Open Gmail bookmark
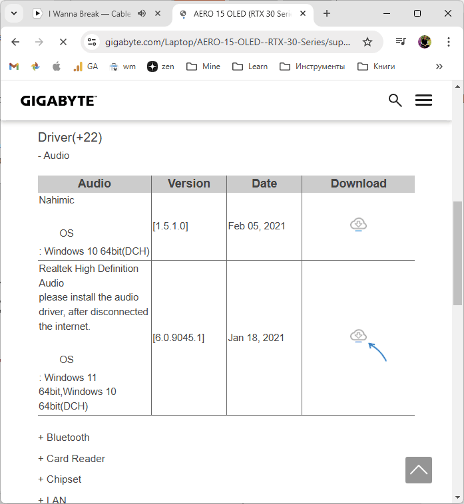 point(14,66)
